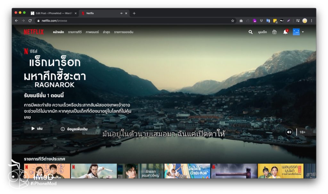Screen dimensions: 328x194
Task: Open Chrome's three-dot menu
Action: [312, 20]
